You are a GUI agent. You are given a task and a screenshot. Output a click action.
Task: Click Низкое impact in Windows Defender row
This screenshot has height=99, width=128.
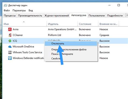pyautogui.click(x=104, y=58)
